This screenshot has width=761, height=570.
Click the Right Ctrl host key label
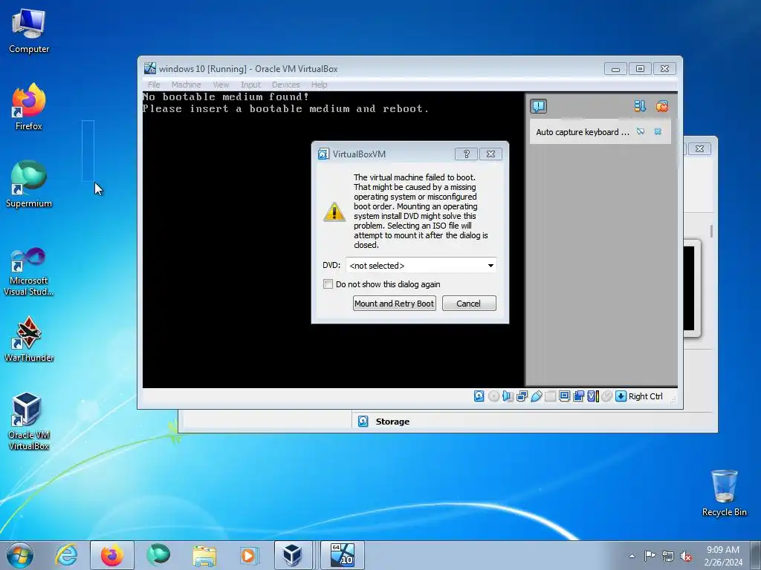(646, 396)
